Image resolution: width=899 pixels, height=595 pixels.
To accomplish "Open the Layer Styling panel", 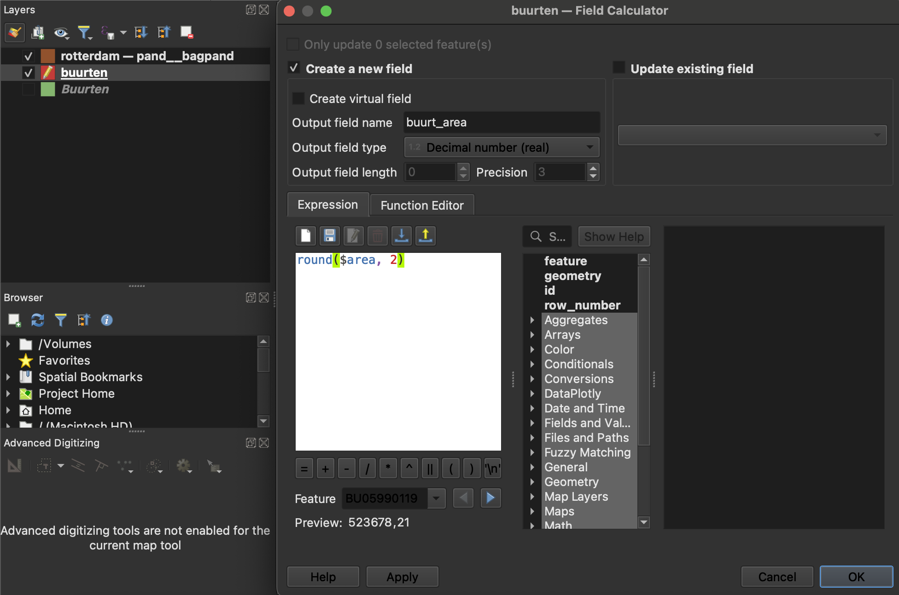I will click(x=14, y=32).
